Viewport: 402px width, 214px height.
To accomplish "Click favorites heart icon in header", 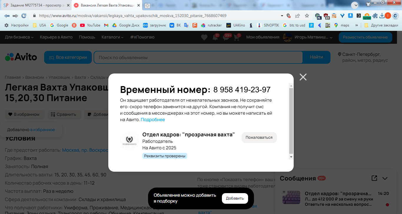I will point(204,37).
